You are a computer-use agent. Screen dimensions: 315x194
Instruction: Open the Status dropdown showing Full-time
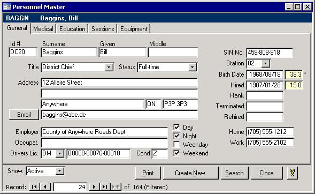192,67
